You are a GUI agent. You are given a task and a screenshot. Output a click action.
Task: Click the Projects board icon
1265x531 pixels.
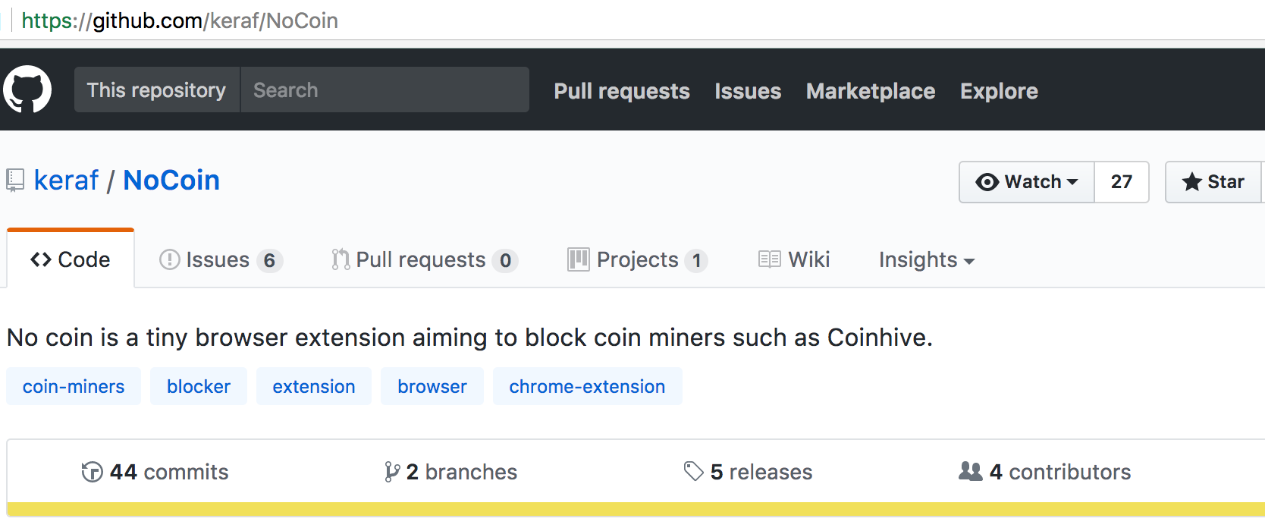(578, 259)
